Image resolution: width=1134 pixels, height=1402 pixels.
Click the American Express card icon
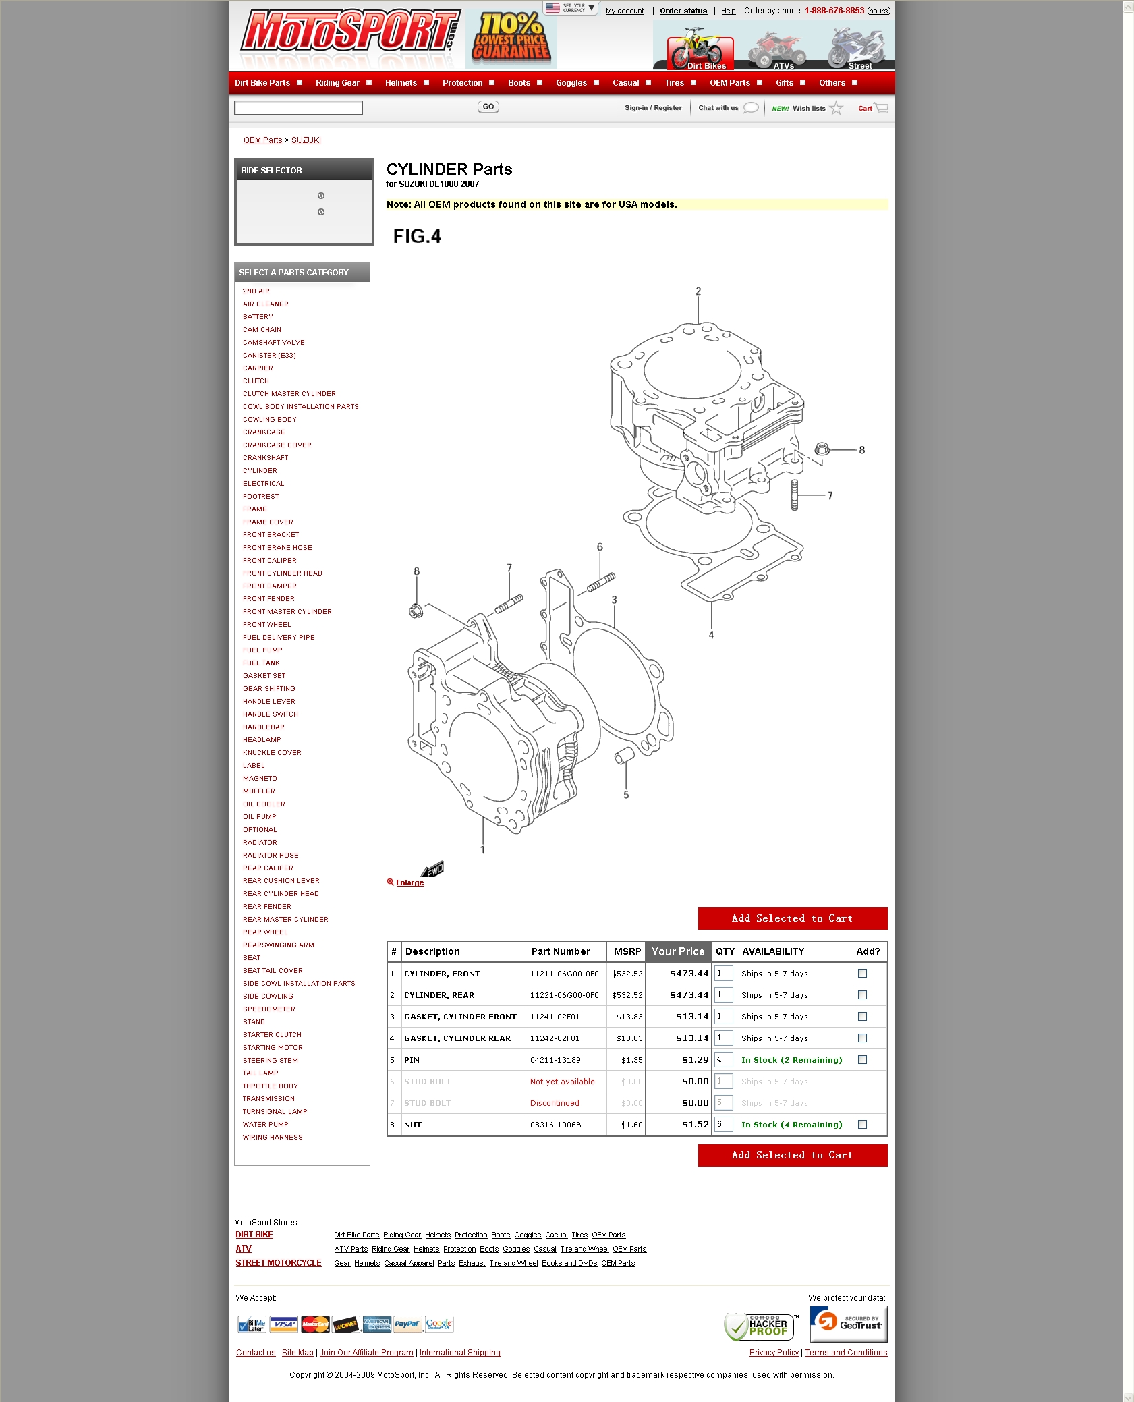[x=376, y=1324]
